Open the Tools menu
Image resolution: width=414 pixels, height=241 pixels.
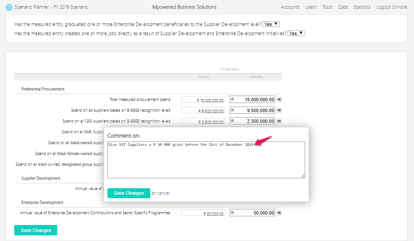[327, 7]
